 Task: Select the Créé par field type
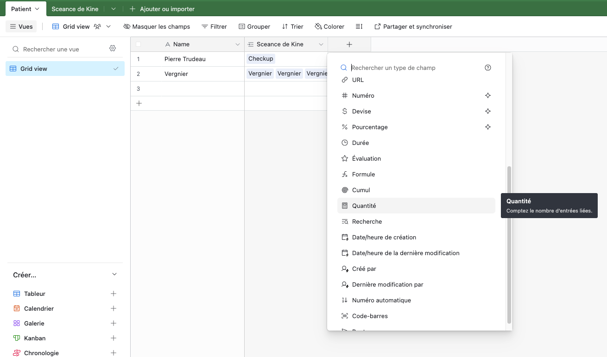click(416, 269)
